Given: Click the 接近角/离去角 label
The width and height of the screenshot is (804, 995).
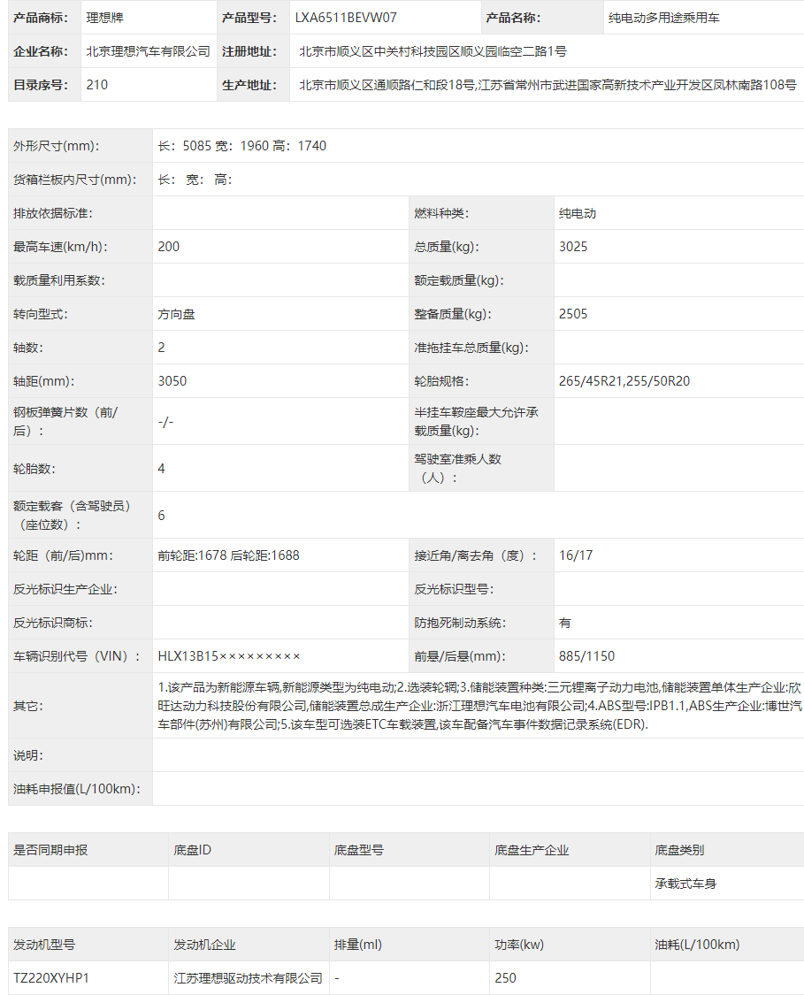Looking at the screenshot, I should point(475,556).
